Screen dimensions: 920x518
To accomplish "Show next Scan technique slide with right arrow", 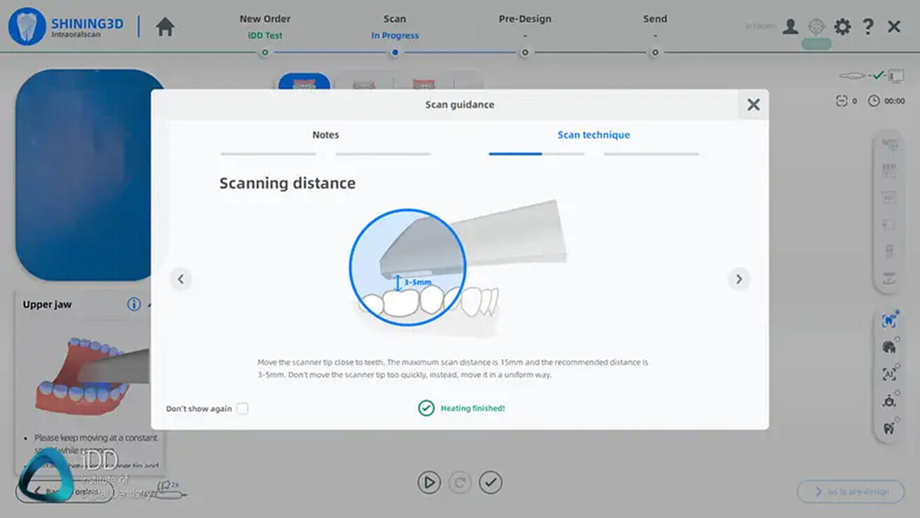I will click(x=739, y=278).
